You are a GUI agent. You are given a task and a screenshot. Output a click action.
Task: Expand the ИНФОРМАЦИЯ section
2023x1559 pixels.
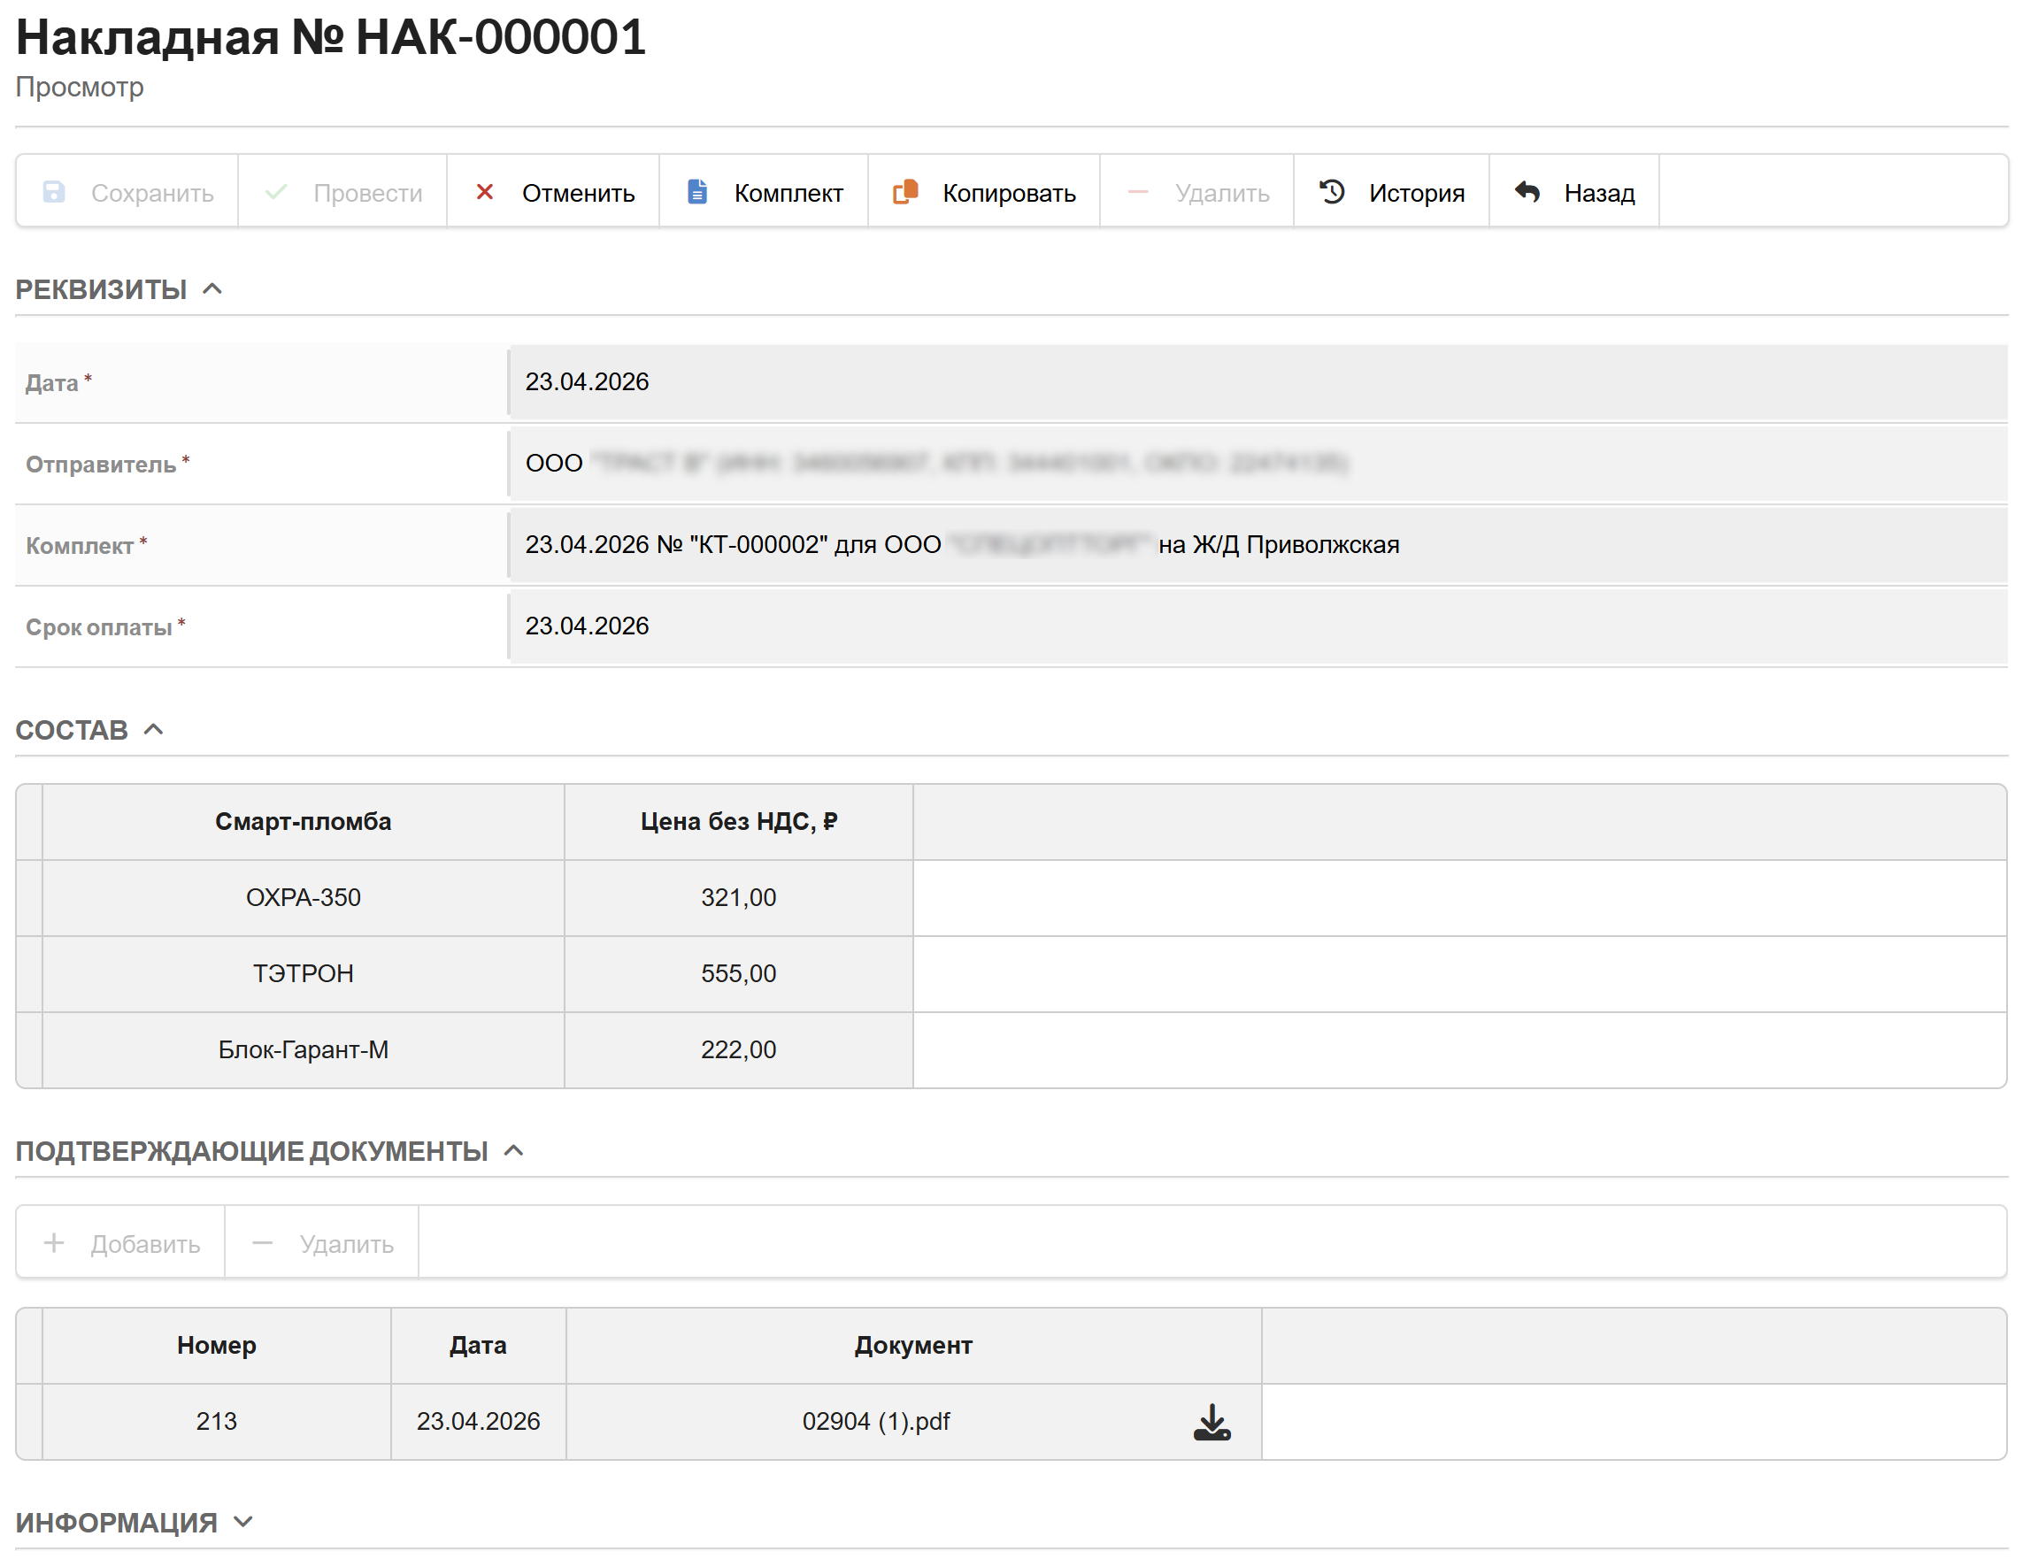point(242,1522)
